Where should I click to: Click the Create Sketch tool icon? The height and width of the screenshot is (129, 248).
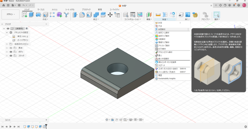[25, 15]
